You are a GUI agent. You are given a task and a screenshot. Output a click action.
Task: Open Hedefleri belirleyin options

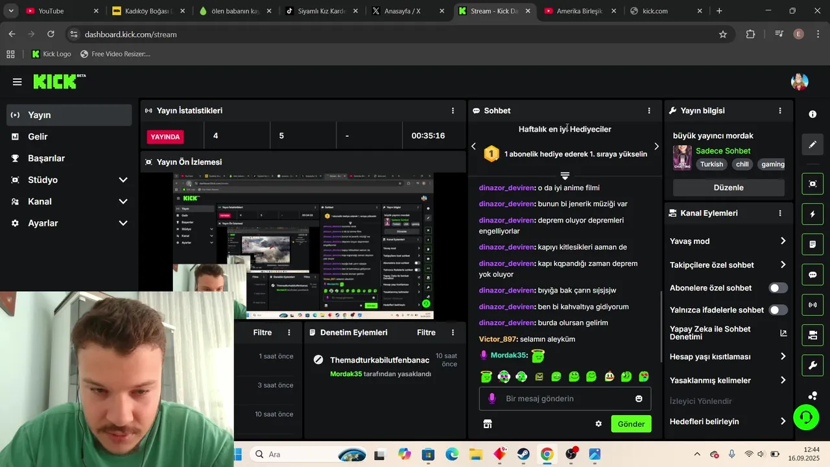tap(728, 422)
